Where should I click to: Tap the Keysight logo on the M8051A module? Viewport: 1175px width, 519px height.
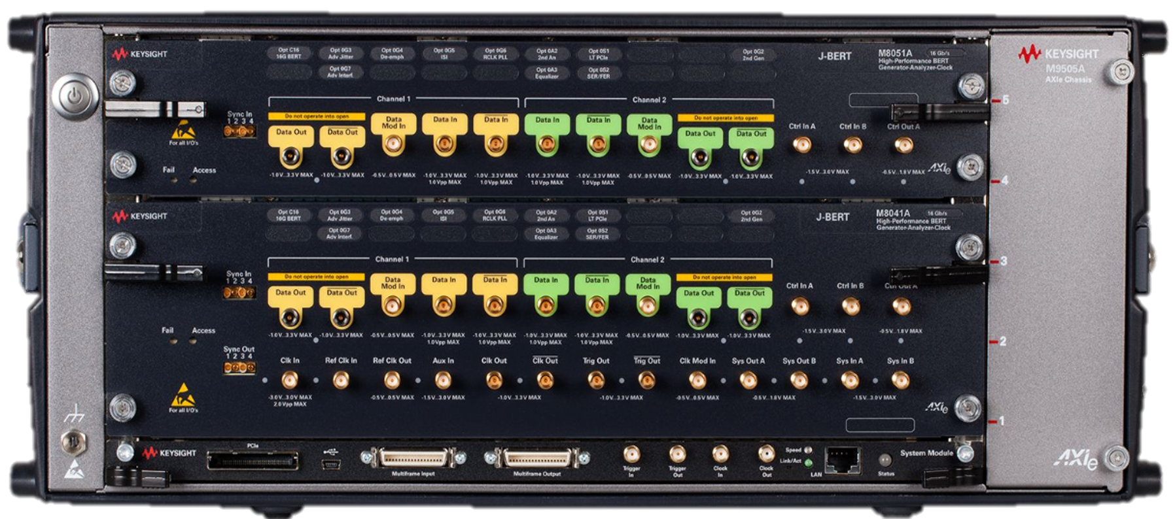tap(139, 54)
